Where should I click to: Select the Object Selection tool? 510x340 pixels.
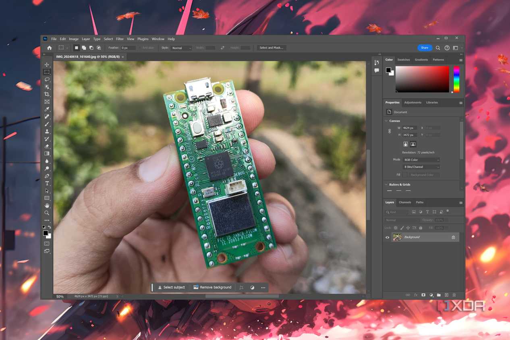tap(47, 87)
